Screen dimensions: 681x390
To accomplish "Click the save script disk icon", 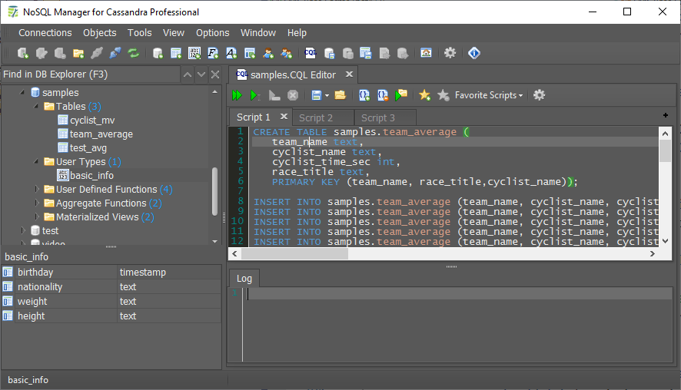I will click(x=316, y=95).
